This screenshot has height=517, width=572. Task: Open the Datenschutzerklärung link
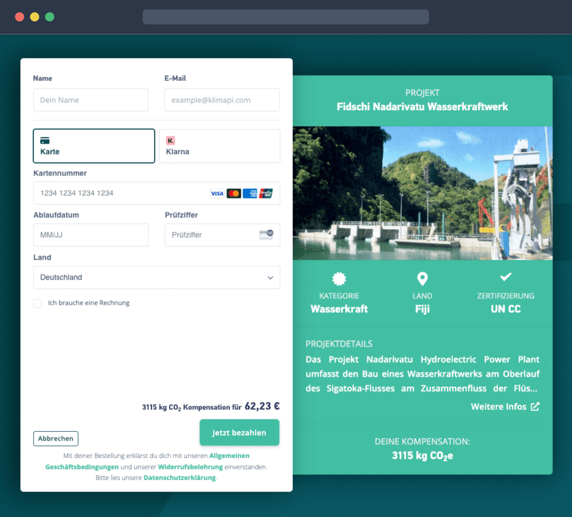click(x=180, y=478)
